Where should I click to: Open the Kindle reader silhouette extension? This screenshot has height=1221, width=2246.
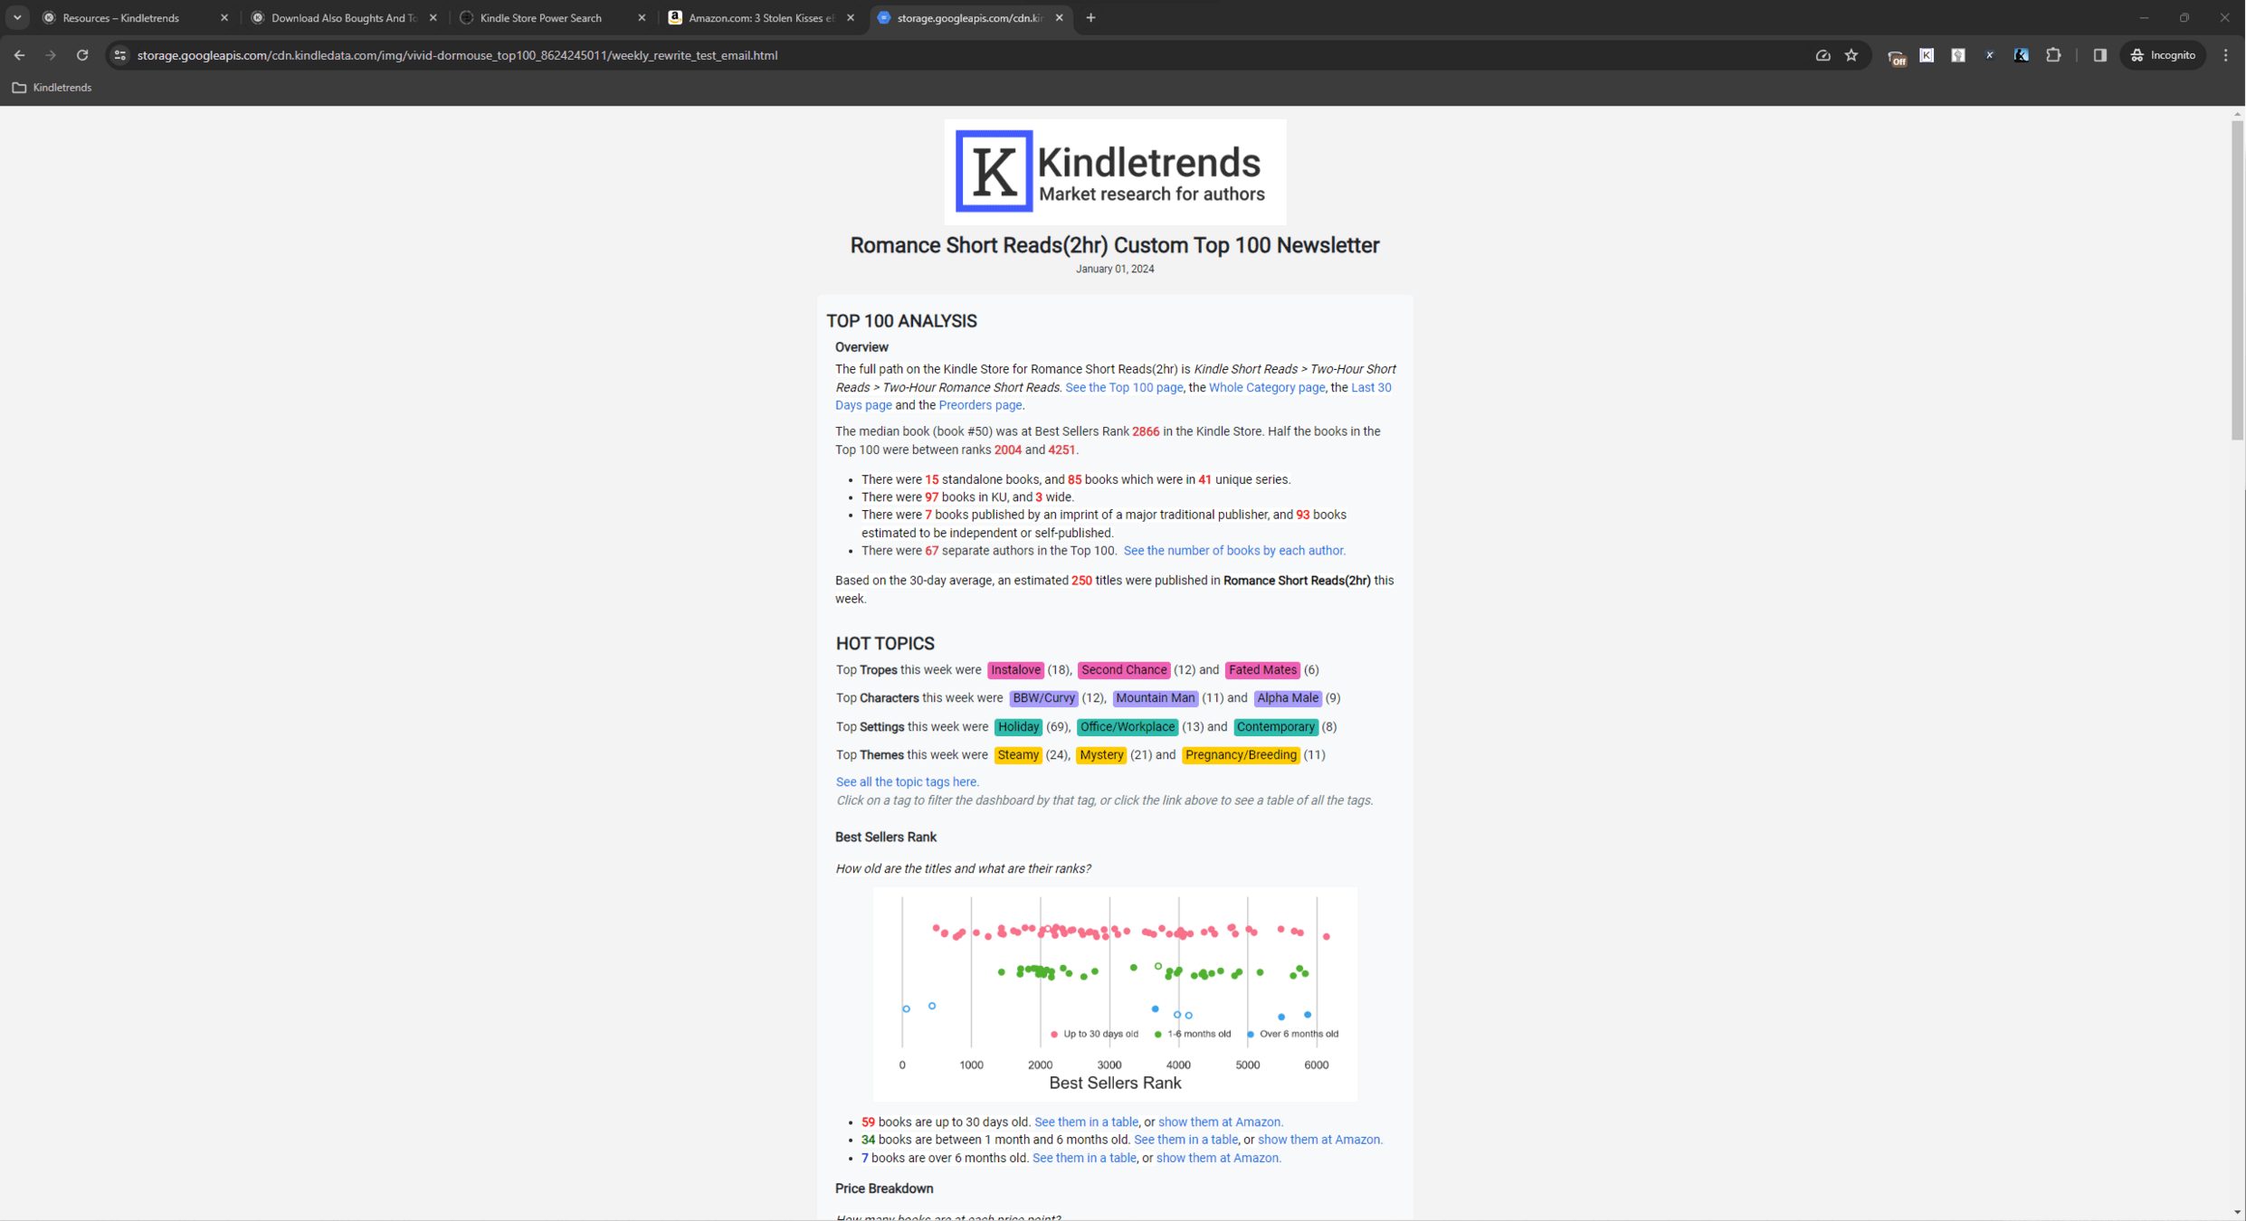click(2021, 55)
